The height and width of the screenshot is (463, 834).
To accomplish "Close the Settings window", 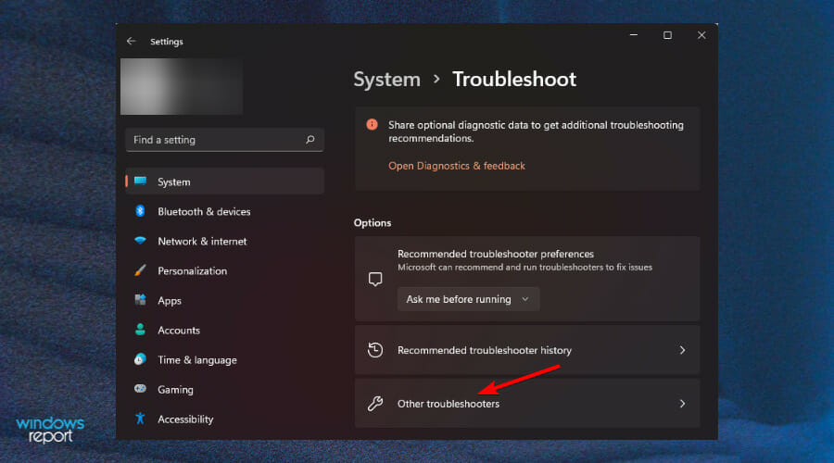I will pyautogui.click(x=701, y=35).
